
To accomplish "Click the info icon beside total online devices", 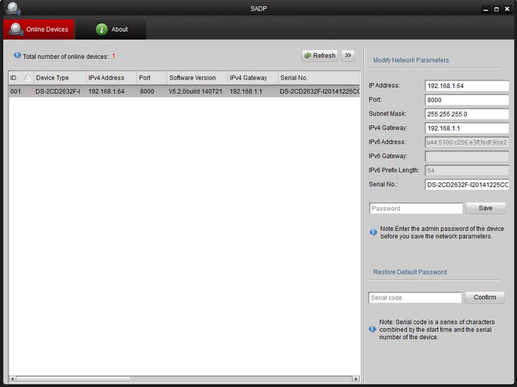I will (17, 56).
